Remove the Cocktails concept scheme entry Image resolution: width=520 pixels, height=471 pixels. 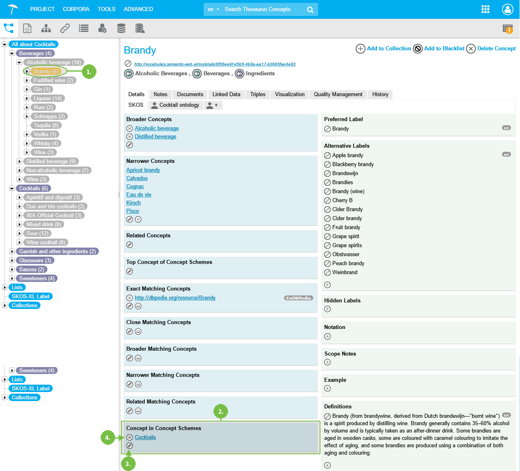(x=130, y=437)
